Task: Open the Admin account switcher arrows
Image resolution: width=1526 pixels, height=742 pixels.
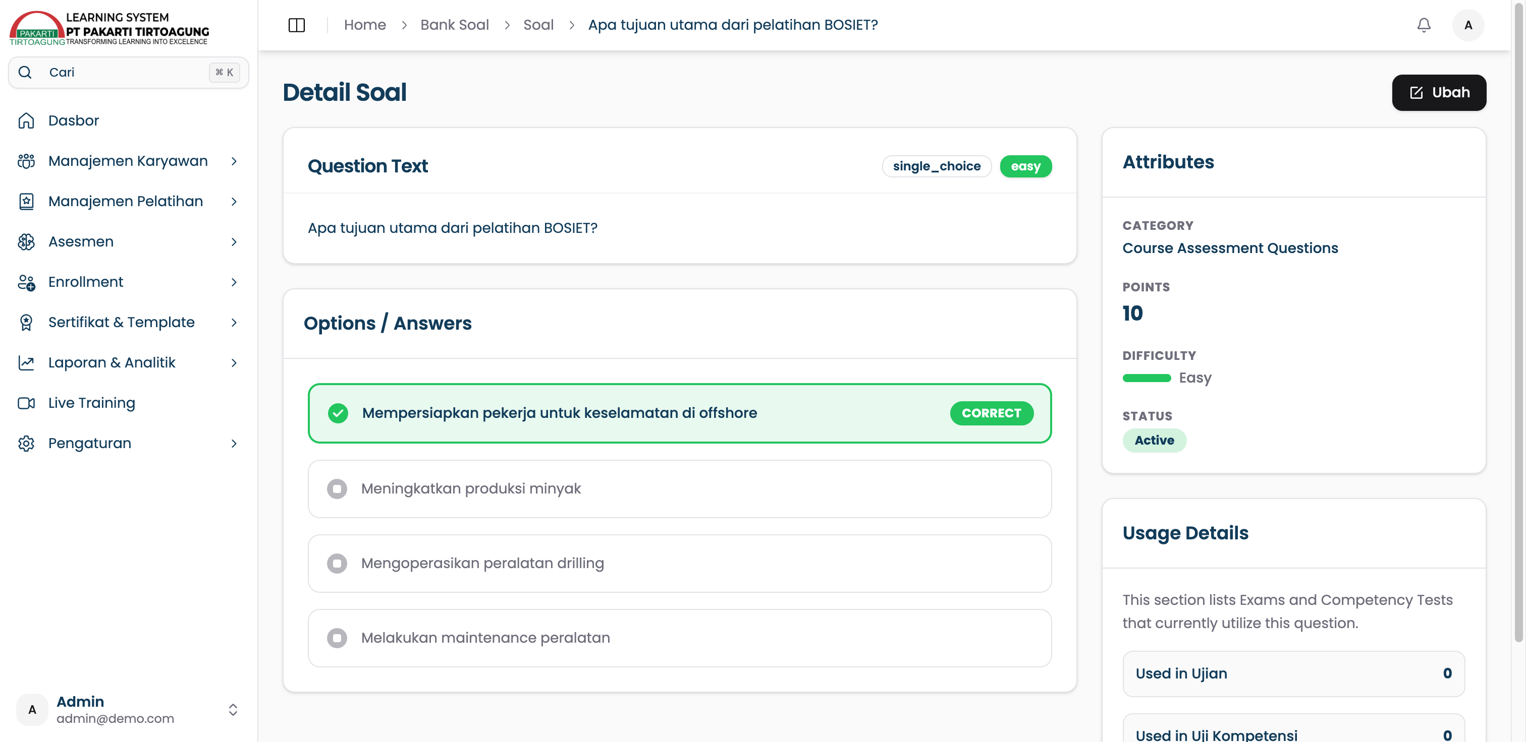Action: [x=233, y=709]
